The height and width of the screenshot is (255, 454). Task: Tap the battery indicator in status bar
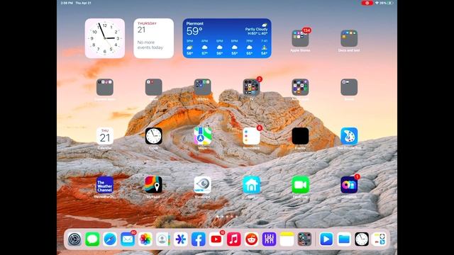coord(391,3)
